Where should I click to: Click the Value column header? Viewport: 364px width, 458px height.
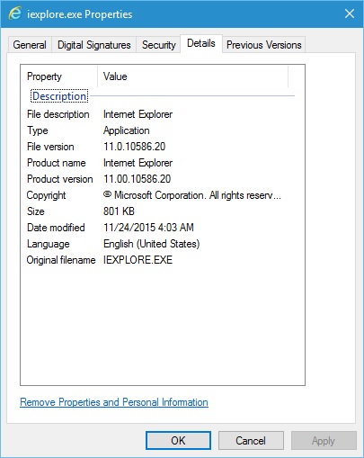(x=192, y=76)
